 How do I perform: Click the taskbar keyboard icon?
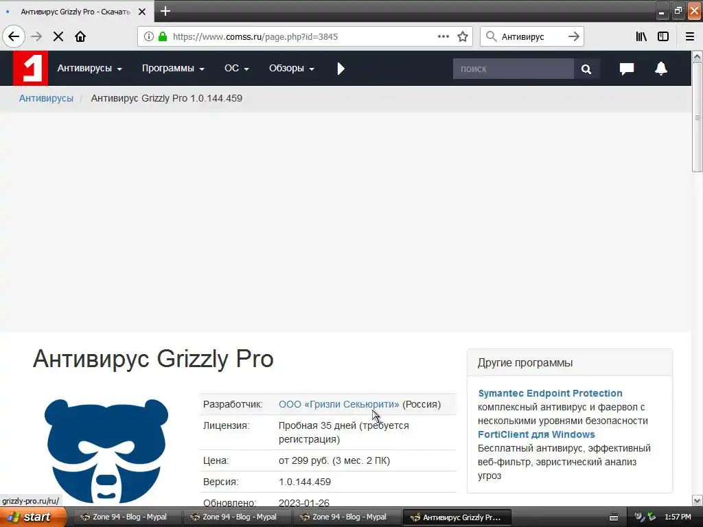614,517
